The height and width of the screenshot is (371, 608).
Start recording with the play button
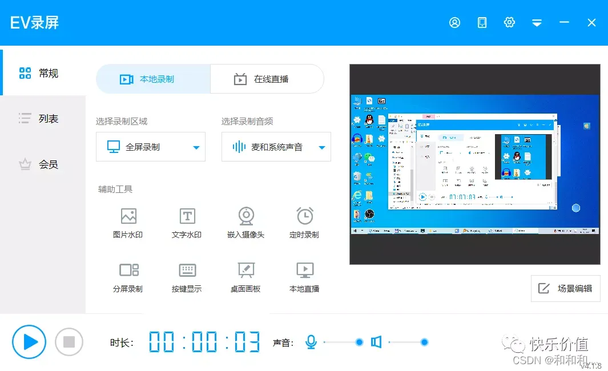29,342
